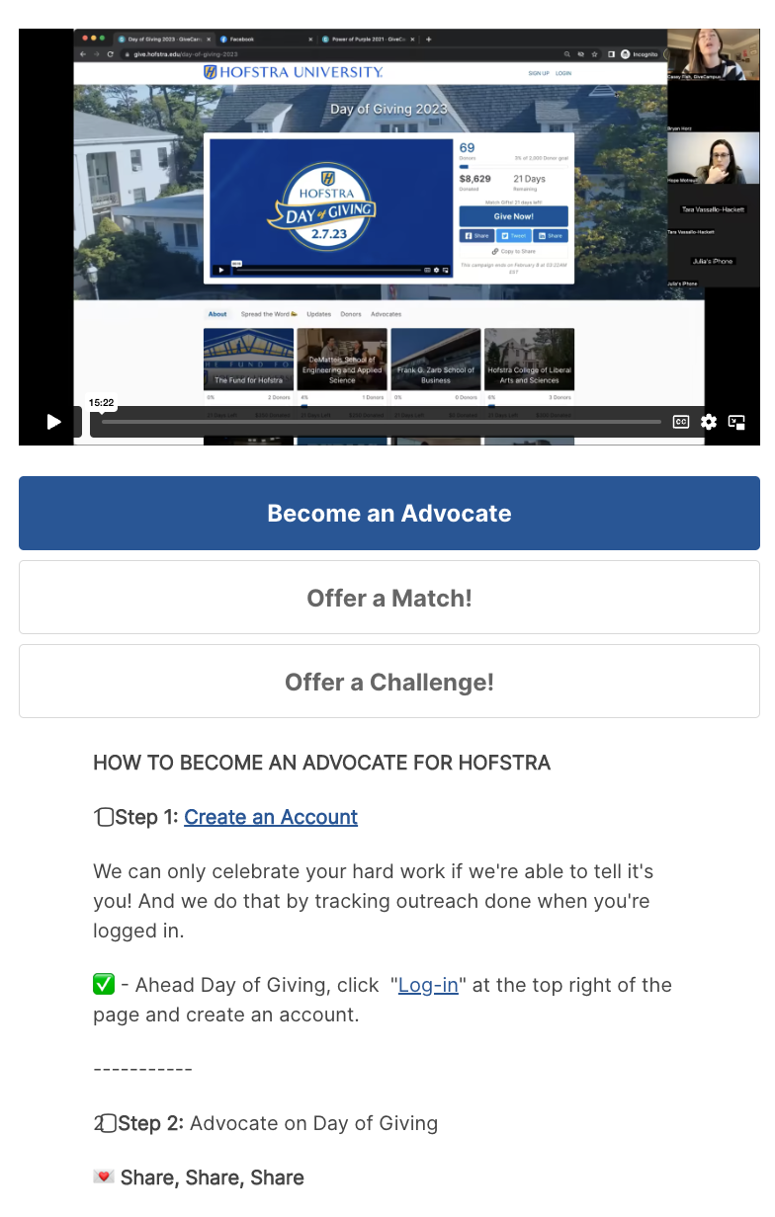Click The Fund for Hofstra thumbnail
This screenshot has height=1217, width=775.
click(249, 360)
